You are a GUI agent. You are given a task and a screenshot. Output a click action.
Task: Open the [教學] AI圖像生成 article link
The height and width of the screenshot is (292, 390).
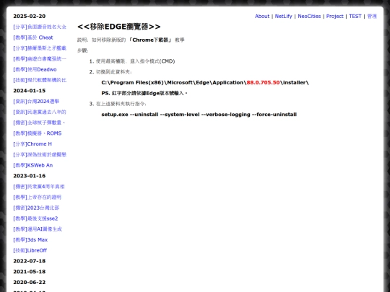[x=38, y=229]
